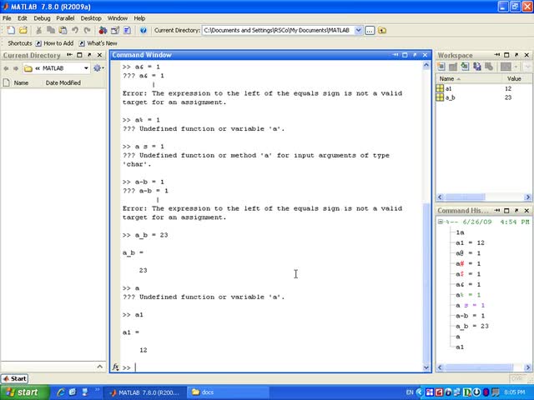This screenshot has height=400, width=534.
Task: Click Delete variable icon in Workspace
Action: pos(489,67)
